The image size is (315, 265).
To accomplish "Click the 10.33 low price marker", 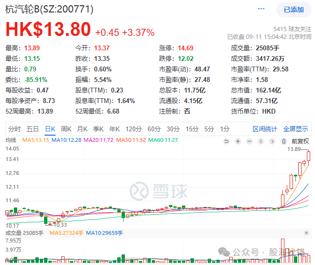I will pos(60,225).
